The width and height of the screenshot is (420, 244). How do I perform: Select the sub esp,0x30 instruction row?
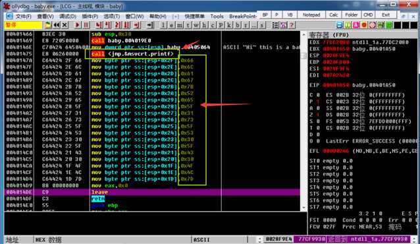pyautogui.click(x=152, y=34)
